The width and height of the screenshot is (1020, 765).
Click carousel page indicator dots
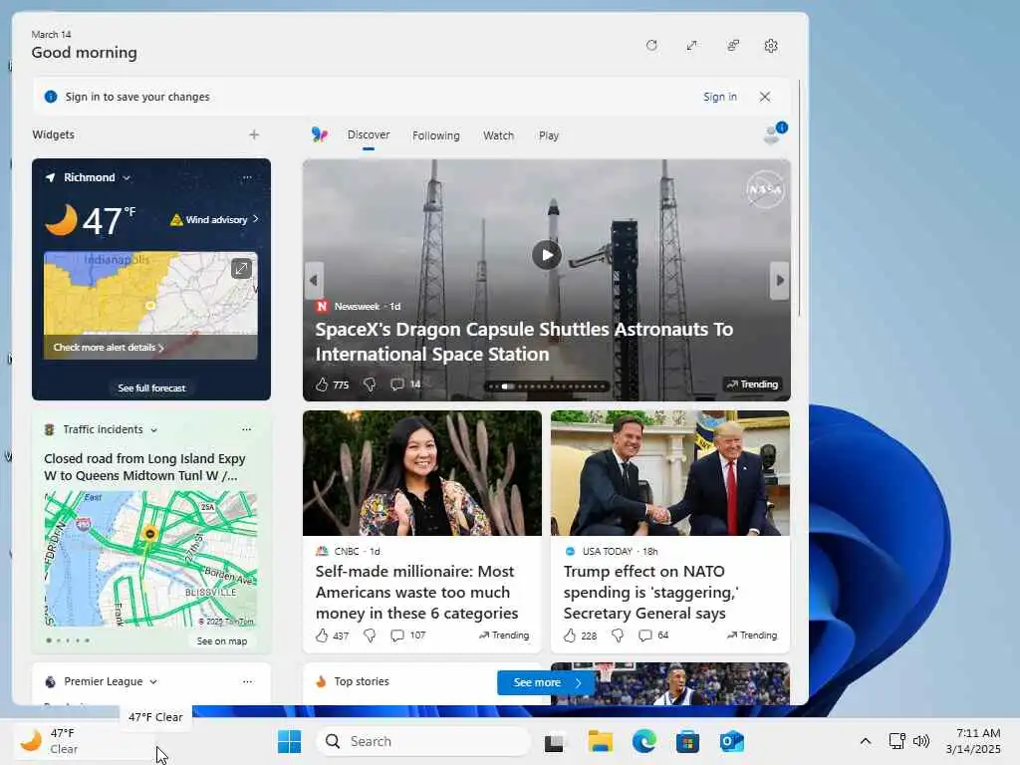pos(549,386)
